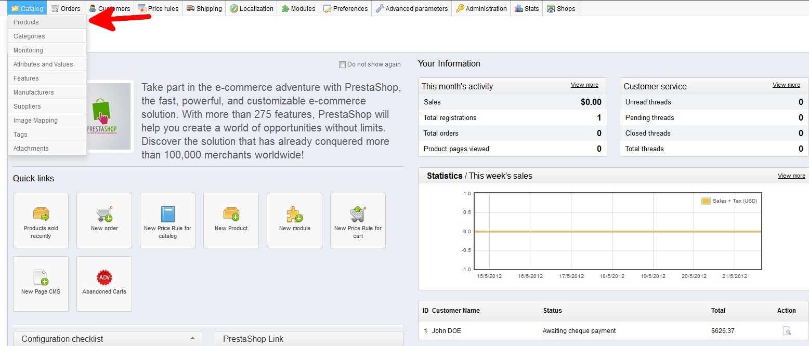Click the Preferences tab icon

327,8
